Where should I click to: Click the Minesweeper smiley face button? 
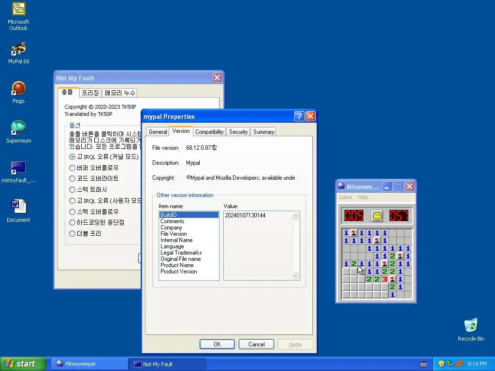[x=377, y=216]
